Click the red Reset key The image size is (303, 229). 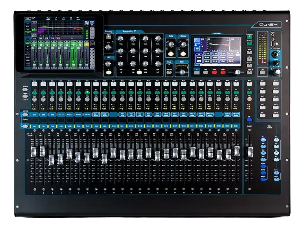click(223, 72)
